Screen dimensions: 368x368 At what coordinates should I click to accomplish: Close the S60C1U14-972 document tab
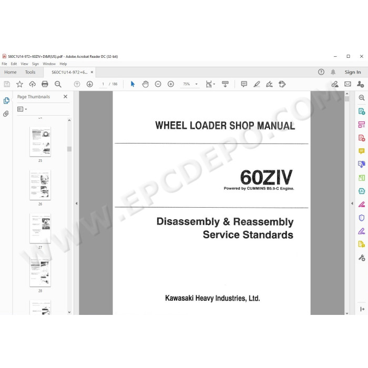92,72
